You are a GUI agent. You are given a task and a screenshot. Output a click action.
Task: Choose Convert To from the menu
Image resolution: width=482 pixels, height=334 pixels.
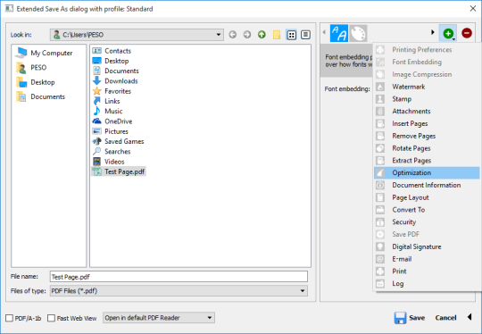pos(427,210)
